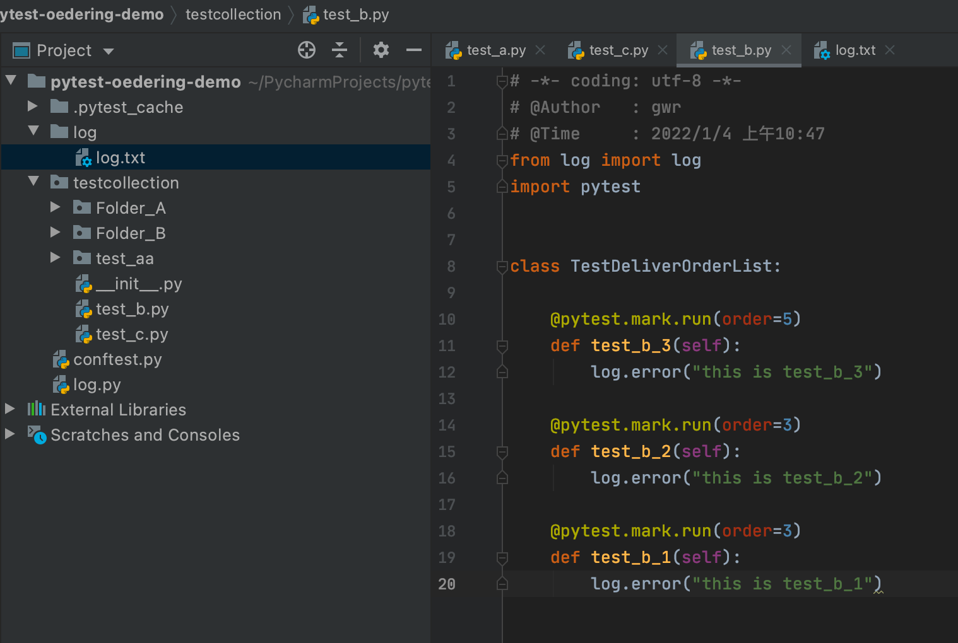958x643 pixels.
Task: Expand the .pytest_cache folder
Action: point(33,106)
